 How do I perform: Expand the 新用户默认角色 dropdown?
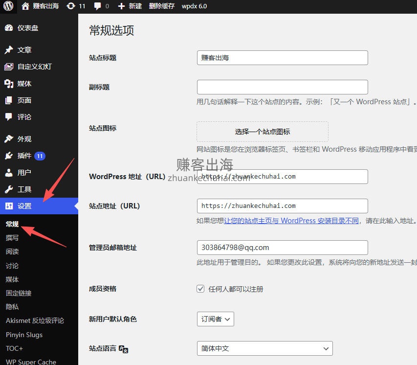pyautogui.click(x=215, y=319)
